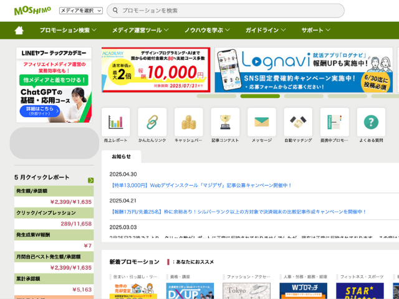399x299 pixels.
Task: Open the Lognavi 就活アプリ banner
Action: pyautogui.click(x=304, y=70)
